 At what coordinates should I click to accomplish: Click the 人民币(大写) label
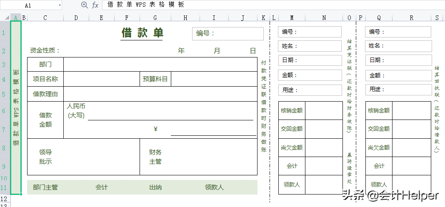(76, 111)
